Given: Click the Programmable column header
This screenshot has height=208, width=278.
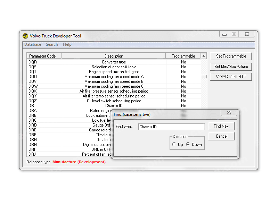Looking at the screenshot, I should [183, 56].
